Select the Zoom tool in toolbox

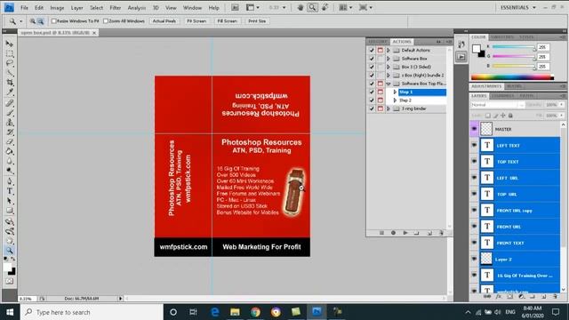pyautogui.click(x=10, y=251)
